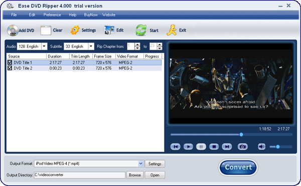Expand the Output Format dropdown
The image size is (301, 186).
click(140, 163)
